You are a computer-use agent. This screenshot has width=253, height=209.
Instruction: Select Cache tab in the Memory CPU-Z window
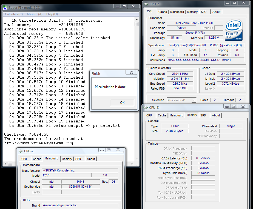pos(162,115)
